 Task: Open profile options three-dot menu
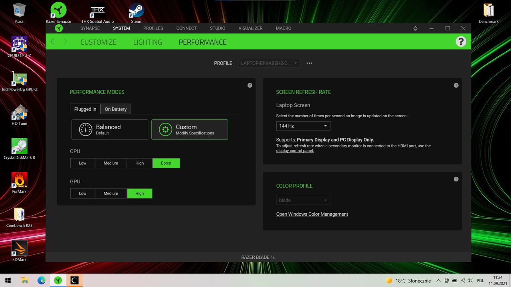309,63
